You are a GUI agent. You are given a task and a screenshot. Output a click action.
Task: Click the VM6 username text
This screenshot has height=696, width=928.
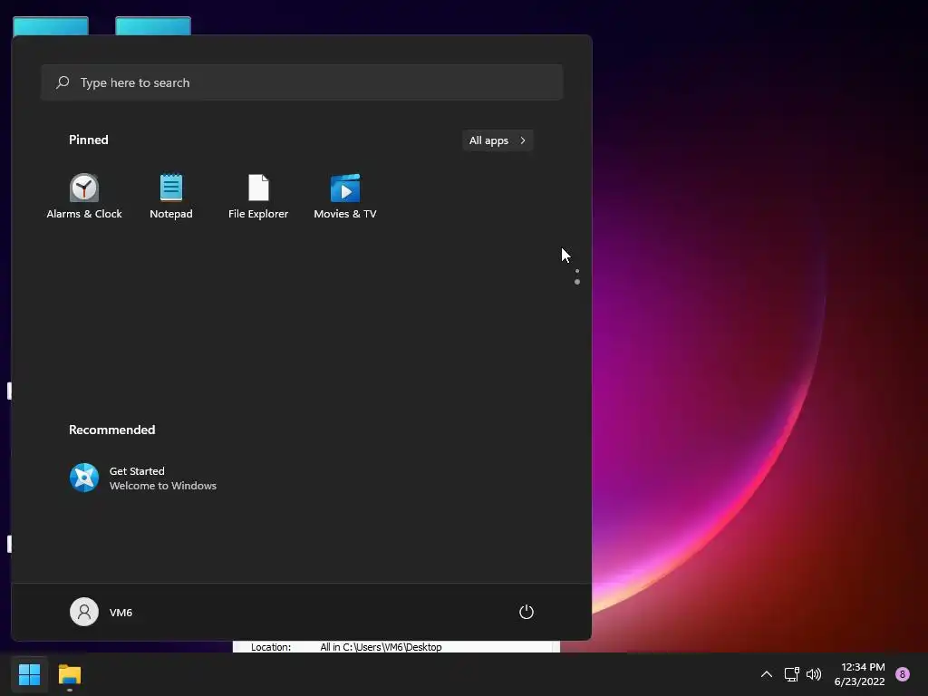121,613
